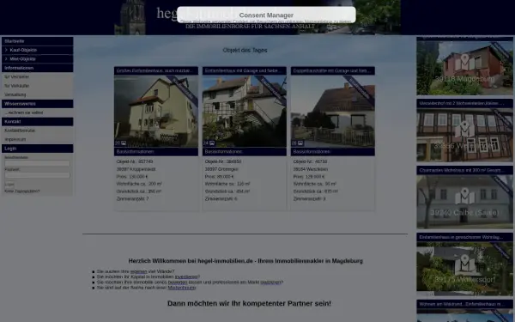Click the 'Mietwohnung' underlined link

point(182,288)
